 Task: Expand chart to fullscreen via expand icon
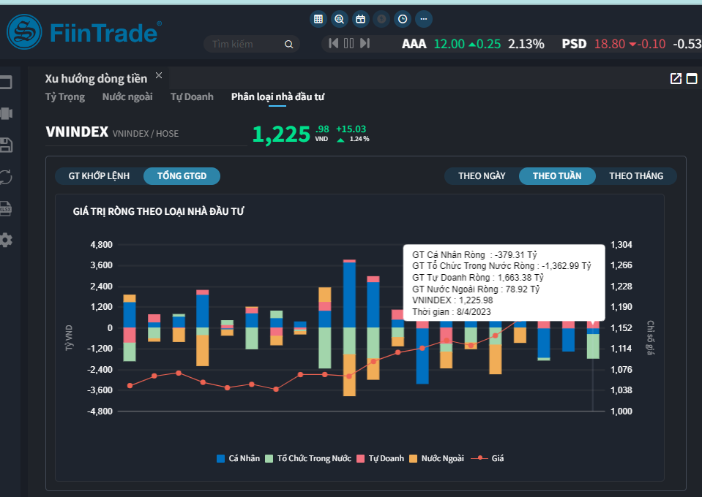coord(692,77)
